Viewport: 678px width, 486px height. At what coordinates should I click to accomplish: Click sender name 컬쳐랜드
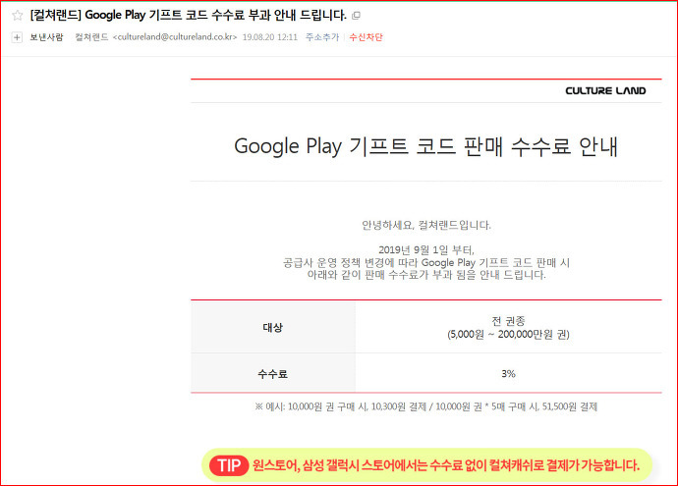(91, 37)
